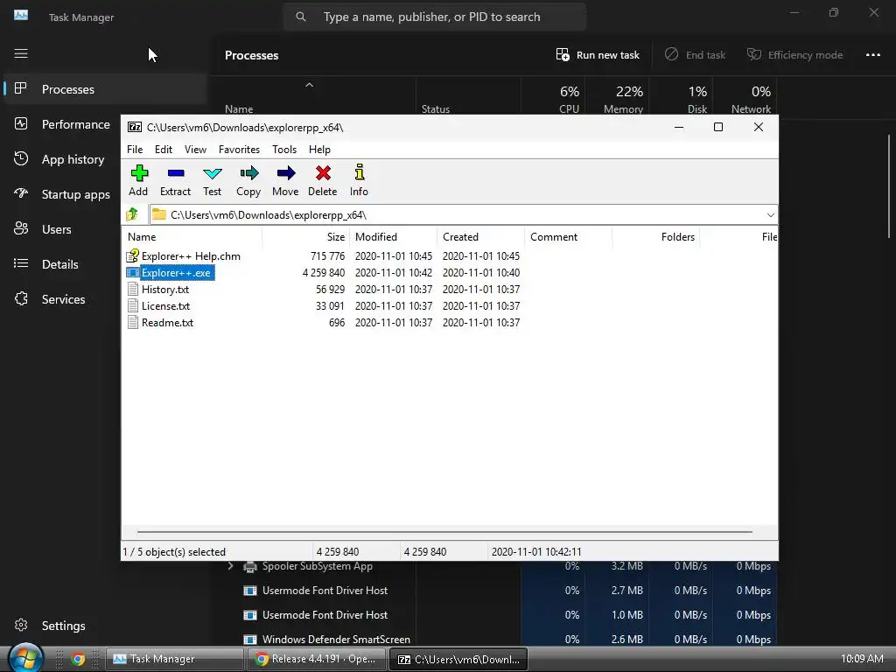Viewport: 896px width, 672px height.
Task: Sort processes by CPU column
Action: (x=553, y=98)
